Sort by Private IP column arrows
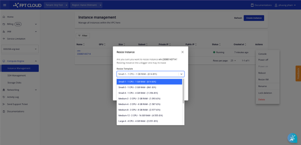 [170, 45]
